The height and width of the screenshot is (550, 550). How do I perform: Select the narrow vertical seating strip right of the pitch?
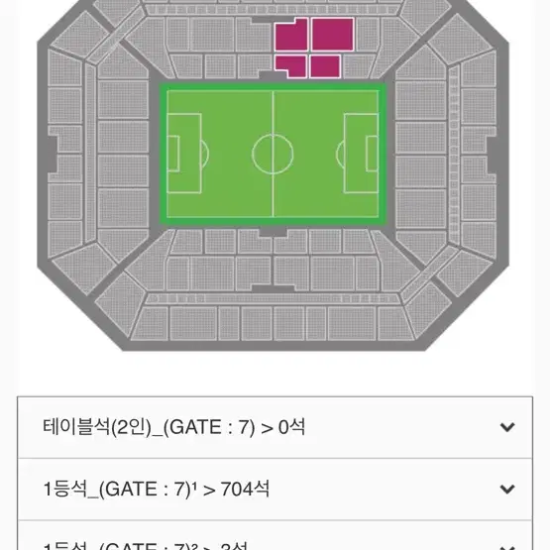click(x=454, y=155)
